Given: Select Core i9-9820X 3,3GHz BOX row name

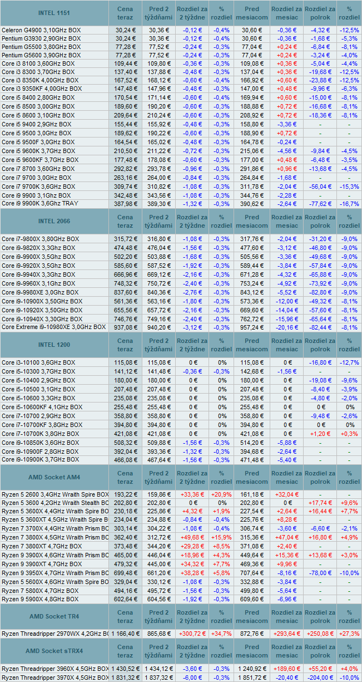Looking at the screenshot, I should (39, 248).
